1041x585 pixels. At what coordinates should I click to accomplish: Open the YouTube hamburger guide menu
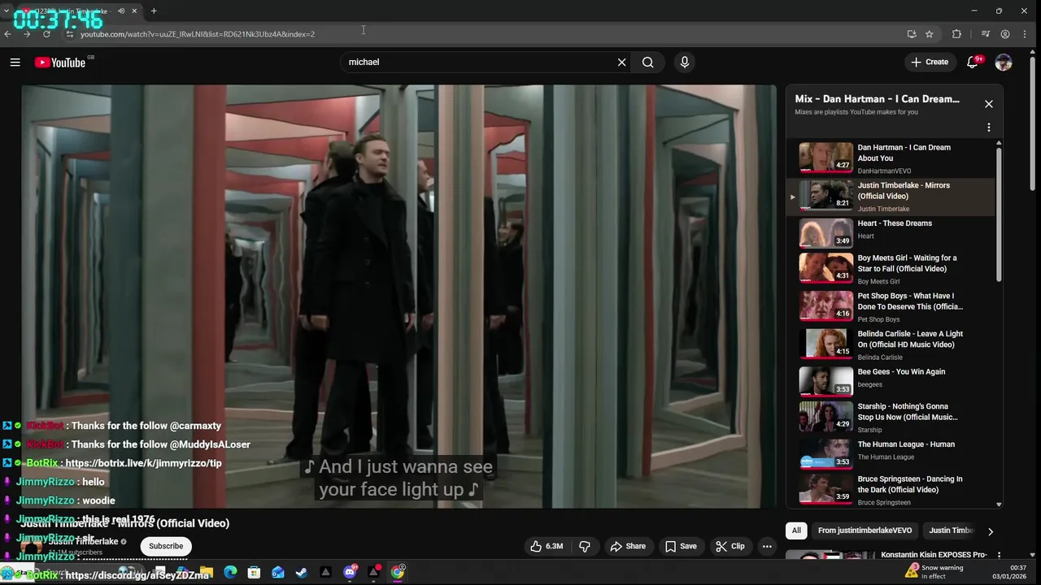tap(15, 63)
